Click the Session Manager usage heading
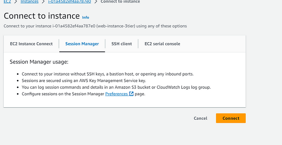 point(39,62)
